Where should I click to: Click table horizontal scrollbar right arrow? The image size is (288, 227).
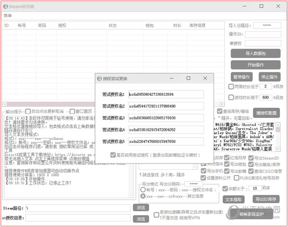click(222, 104)
